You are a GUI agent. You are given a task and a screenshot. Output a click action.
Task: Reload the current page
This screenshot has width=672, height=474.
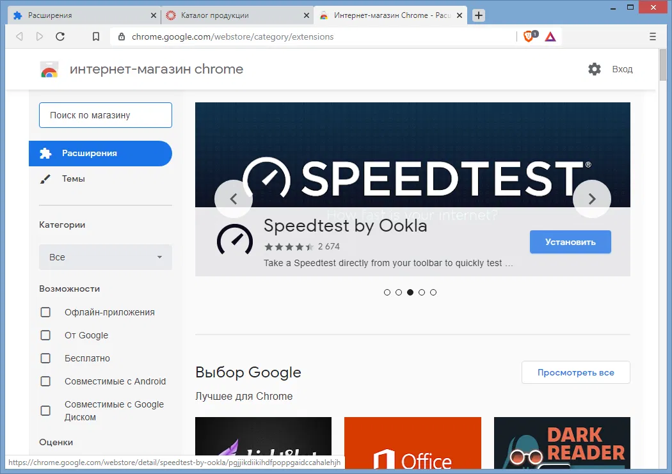click(60, 36)
